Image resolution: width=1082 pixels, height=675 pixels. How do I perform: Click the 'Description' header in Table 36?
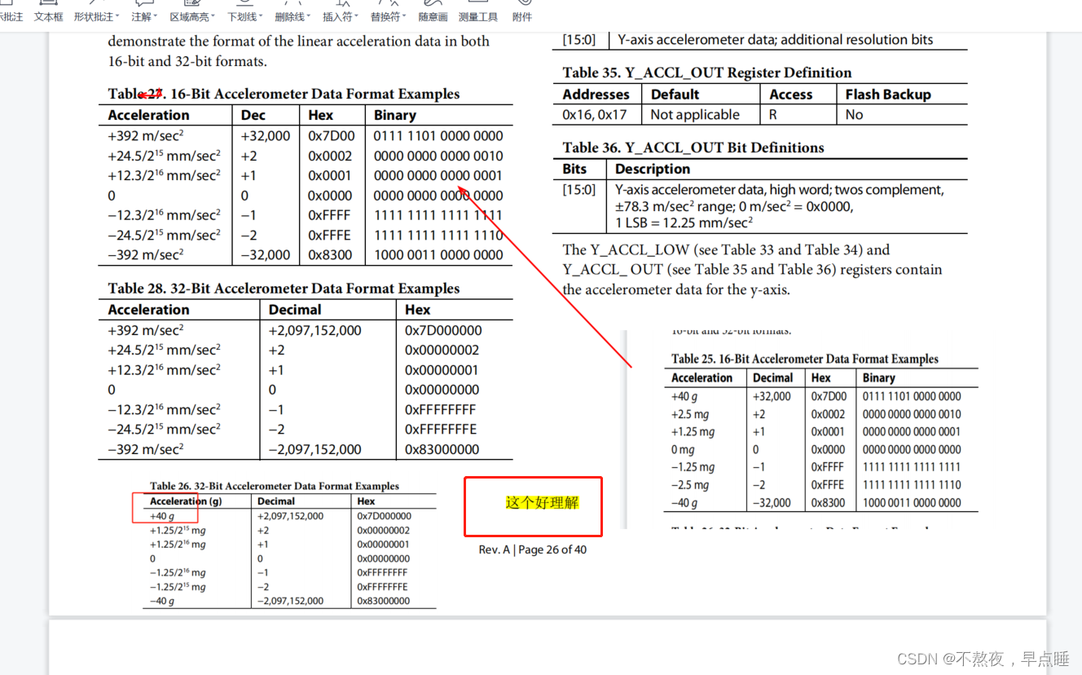[653, 169]
